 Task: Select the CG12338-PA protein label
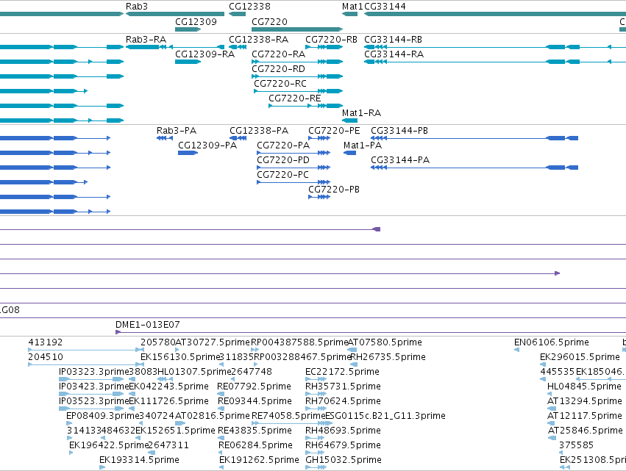(259, 131)
